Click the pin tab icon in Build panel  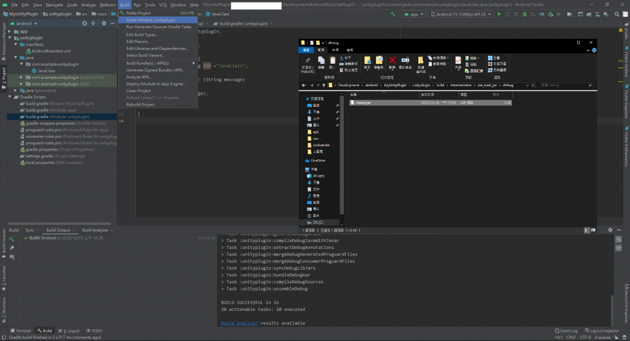(12, 248)
